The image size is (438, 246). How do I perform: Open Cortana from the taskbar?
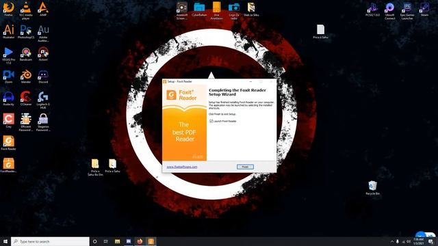click(94, 241)
